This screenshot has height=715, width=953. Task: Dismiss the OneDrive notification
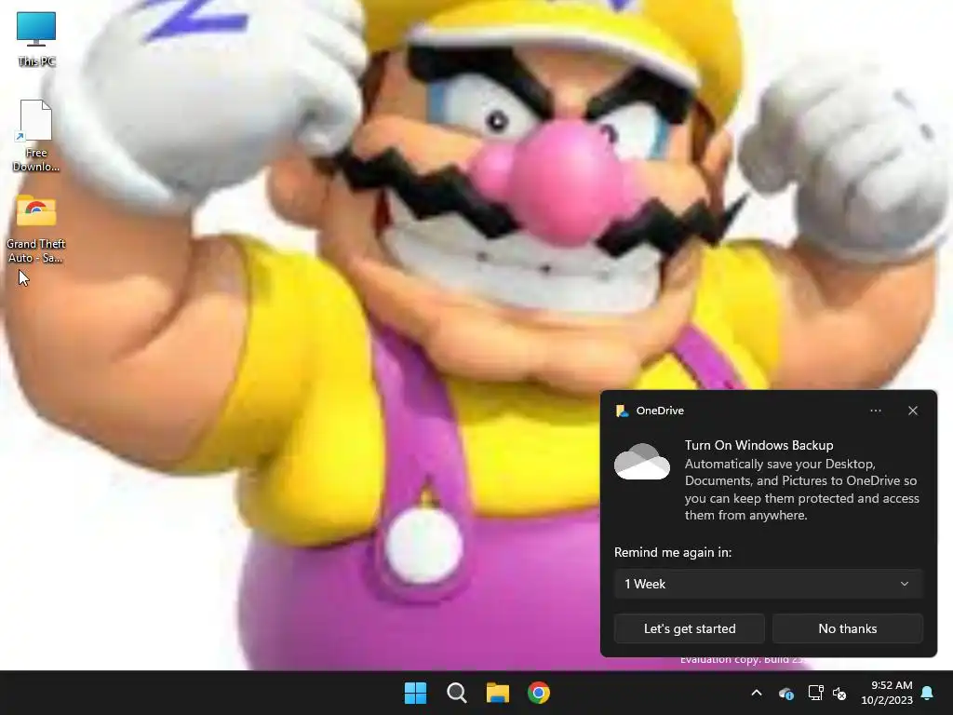[913, 411]
